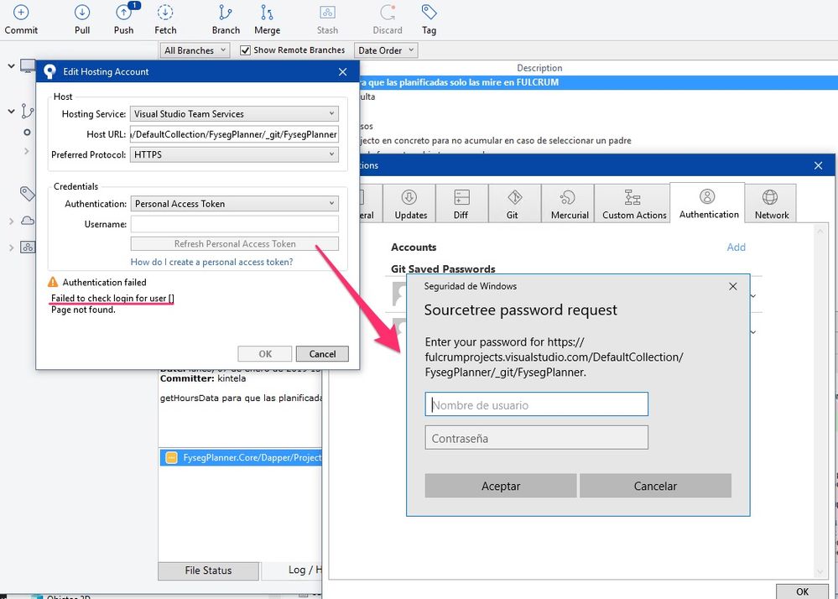Click Aceptar in password request dialog
The image size is (838, 599).
(500, 486)
